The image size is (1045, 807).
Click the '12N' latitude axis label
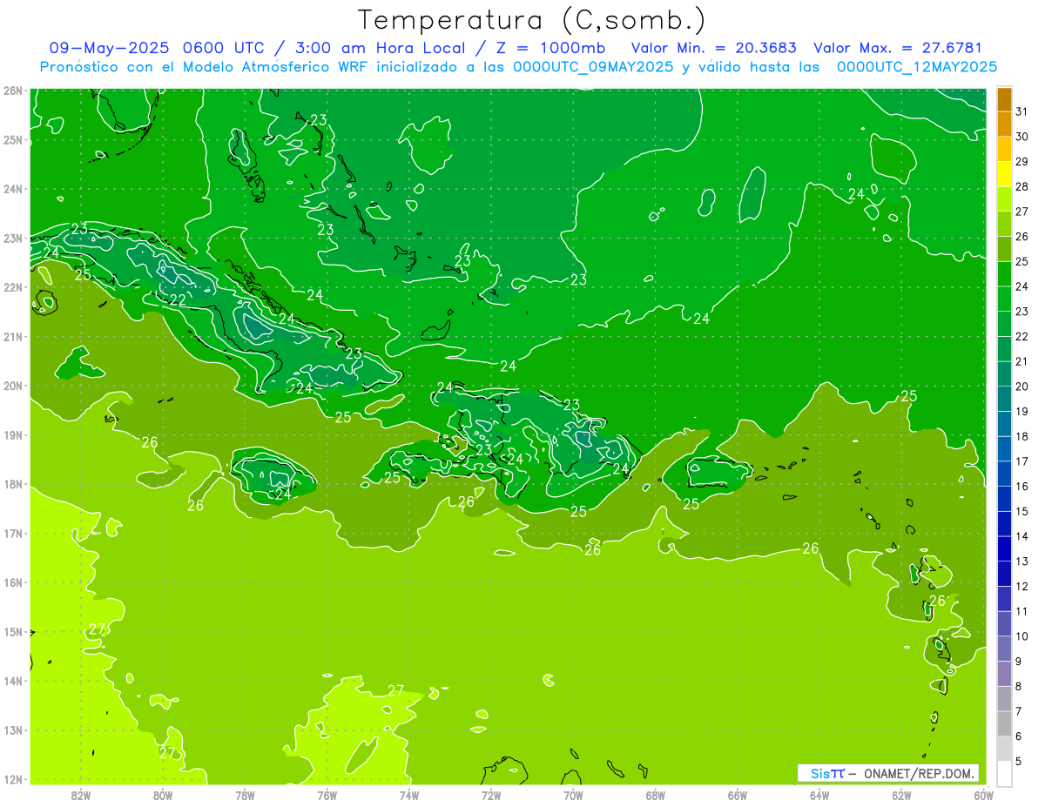click(12, 779)
